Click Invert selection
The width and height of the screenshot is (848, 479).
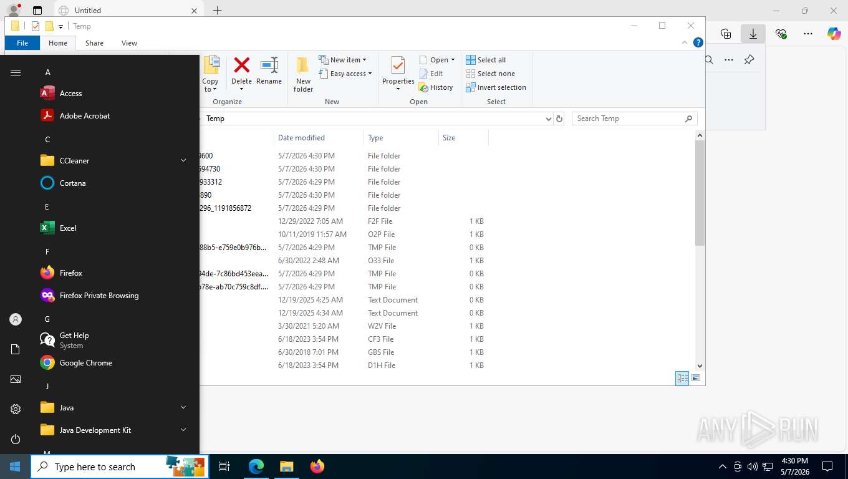coord(496,87)
